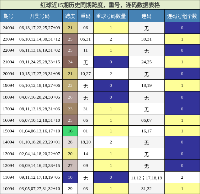Select draw numbers 01,10,18,20,23,29+01
Image resolution: width=200 pixels, height=194 pixels.
point(40,142)
